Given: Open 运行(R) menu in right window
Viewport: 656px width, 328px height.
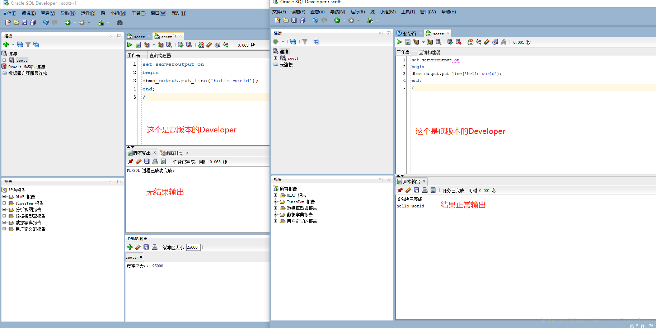Looking at the screenshot, I should pos(358,12).
